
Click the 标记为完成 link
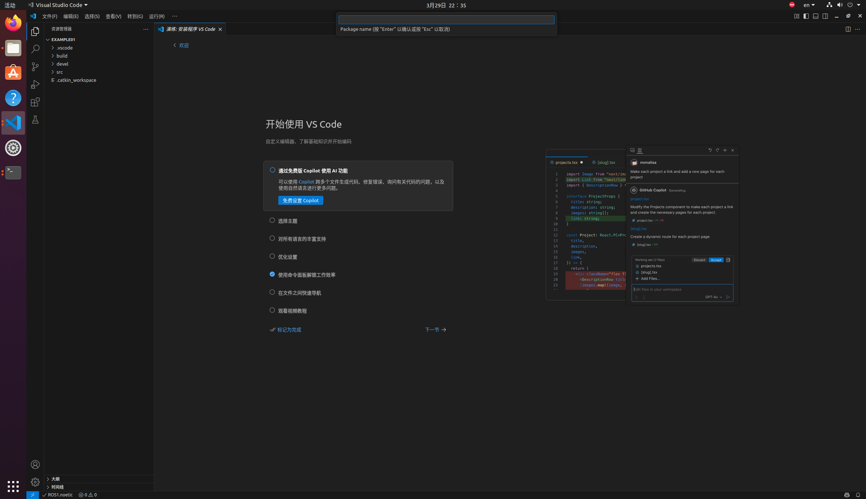289,330
